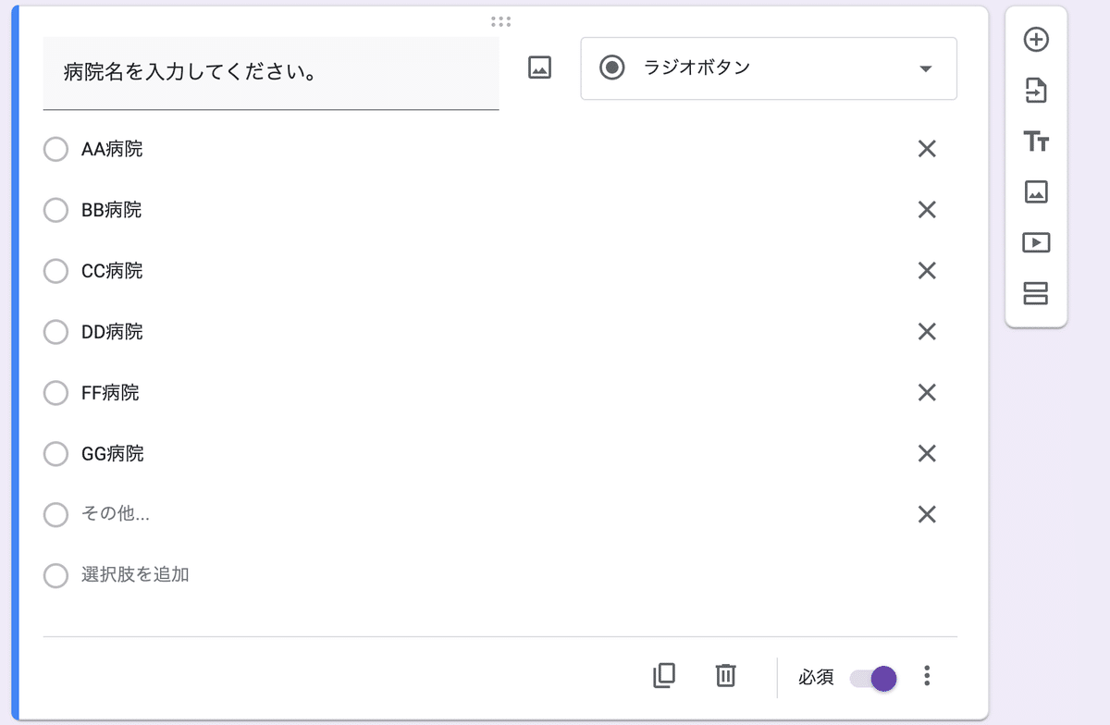
Task: Remove the その他 option
Action: click(x=927, y=514)
